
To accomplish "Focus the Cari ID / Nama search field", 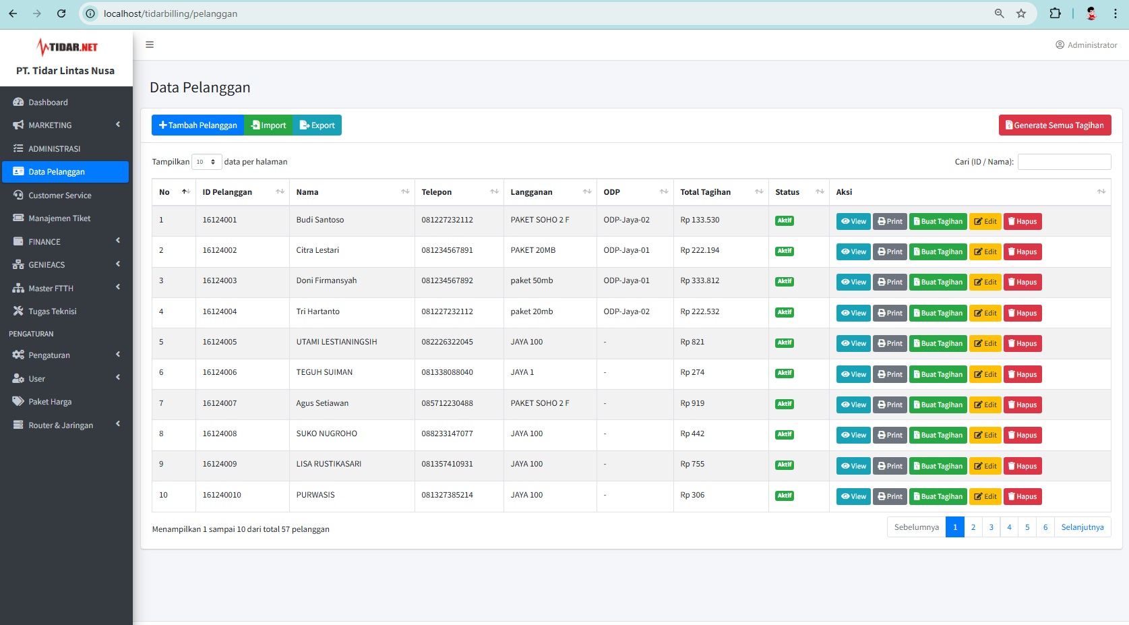I will [x=1064, y=162].
